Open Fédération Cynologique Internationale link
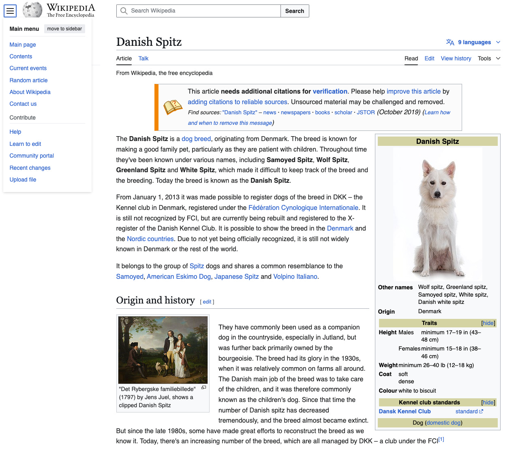Viewport: 516px width, 453px height. [303, 208]
